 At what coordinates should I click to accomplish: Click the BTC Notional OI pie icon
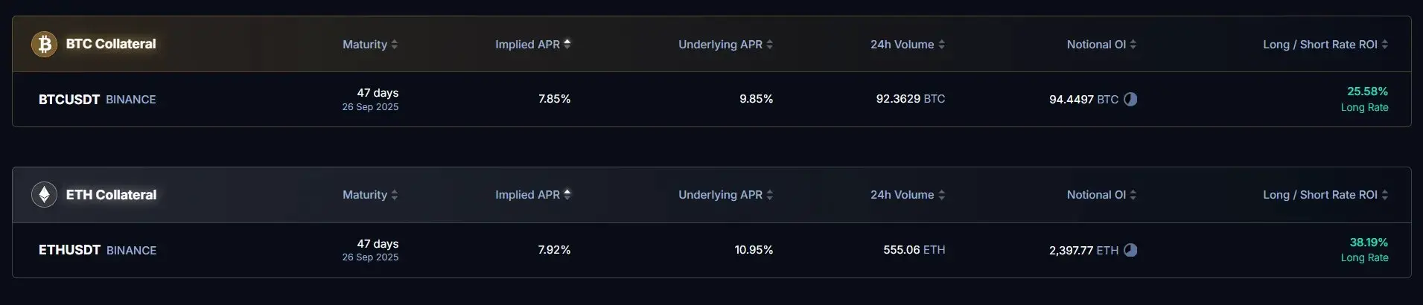point(1130,99)
